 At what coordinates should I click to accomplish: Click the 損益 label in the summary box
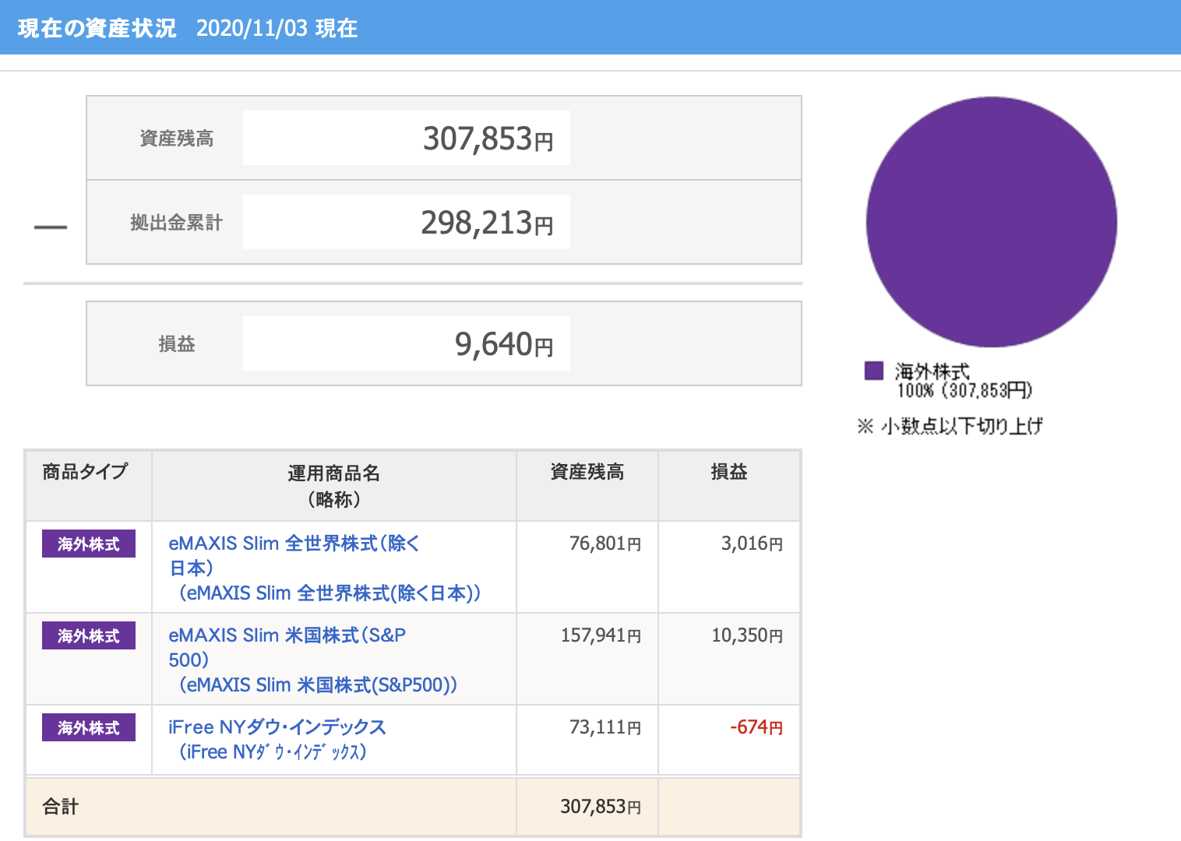[177, 344]
